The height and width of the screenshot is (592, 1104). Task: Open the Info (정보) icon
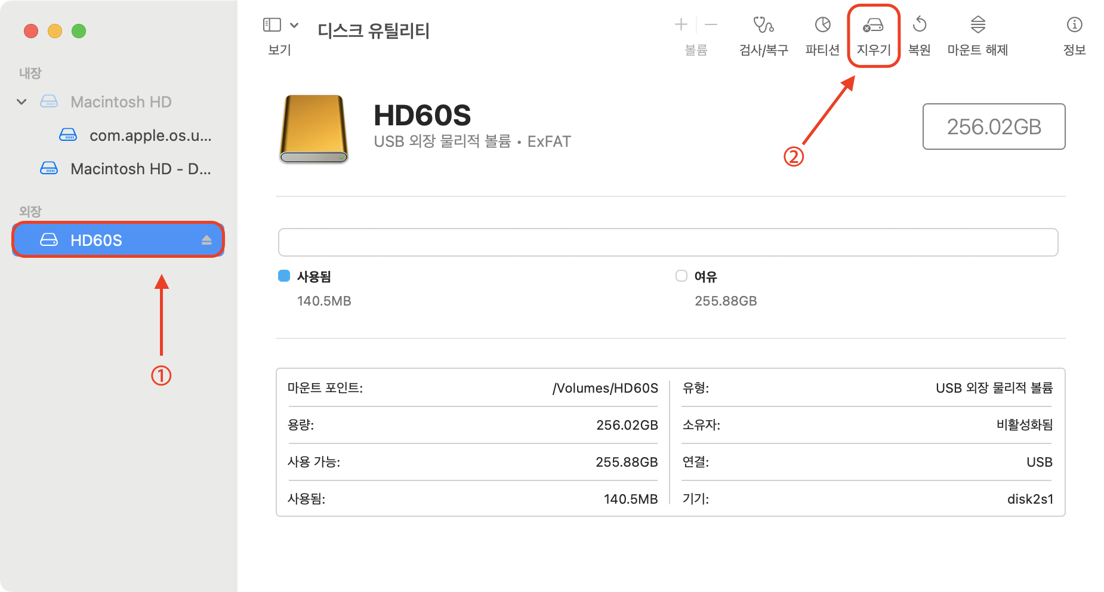(x=1074, y=24)
